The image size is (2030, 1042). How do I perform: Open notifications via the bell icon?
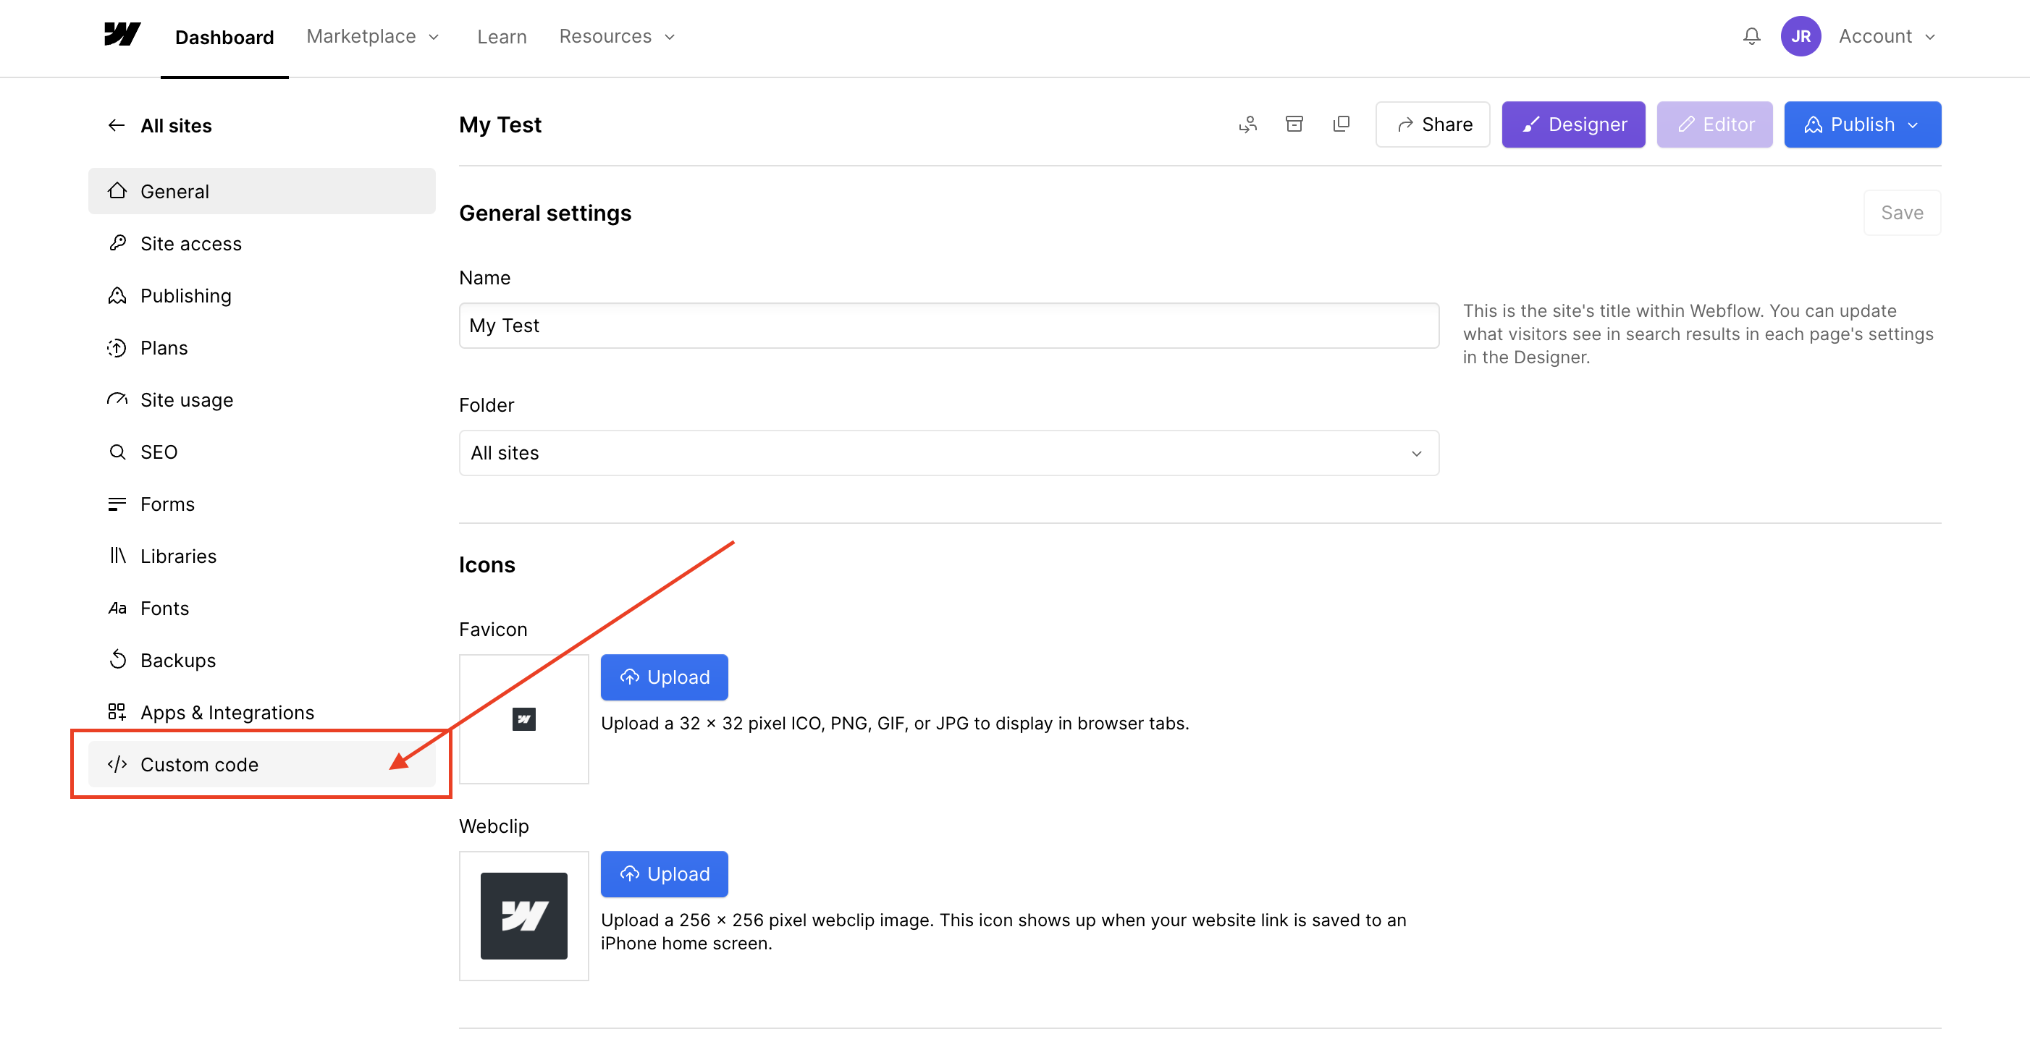click(x=1751, y=36)
